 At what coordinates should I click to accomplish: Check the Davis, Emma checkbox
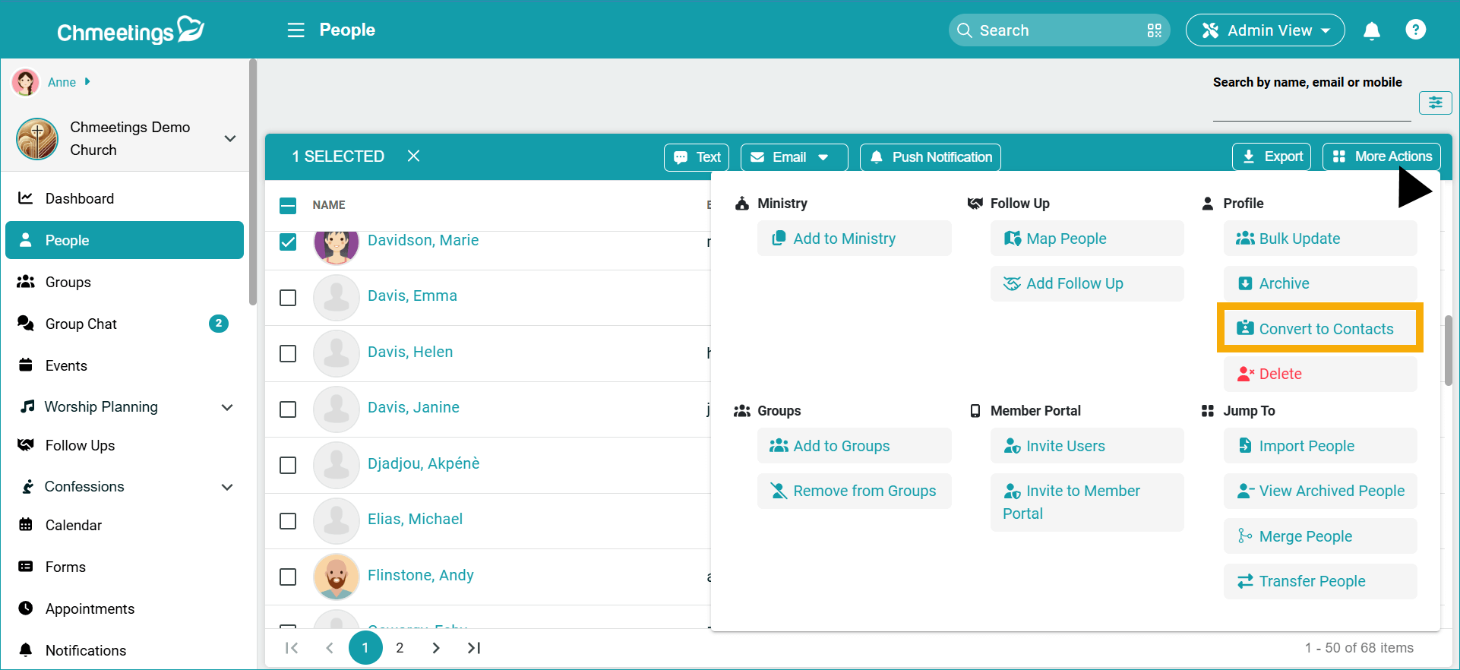(288, 298)
